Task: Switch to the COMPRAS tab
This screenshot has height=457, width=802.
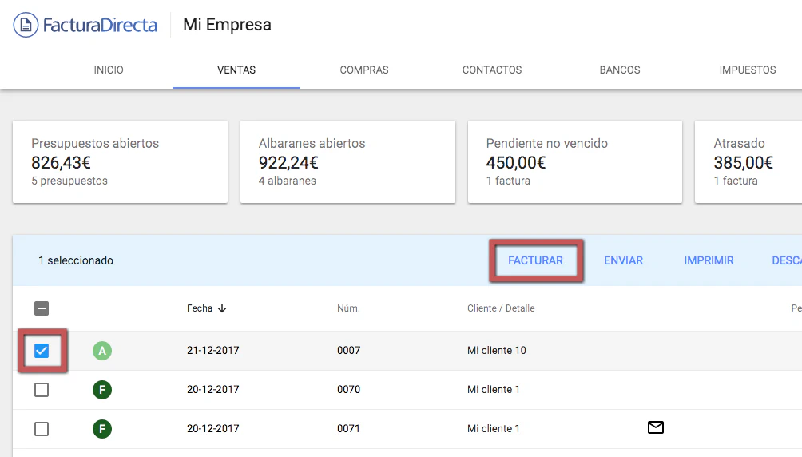Action: 364,70
